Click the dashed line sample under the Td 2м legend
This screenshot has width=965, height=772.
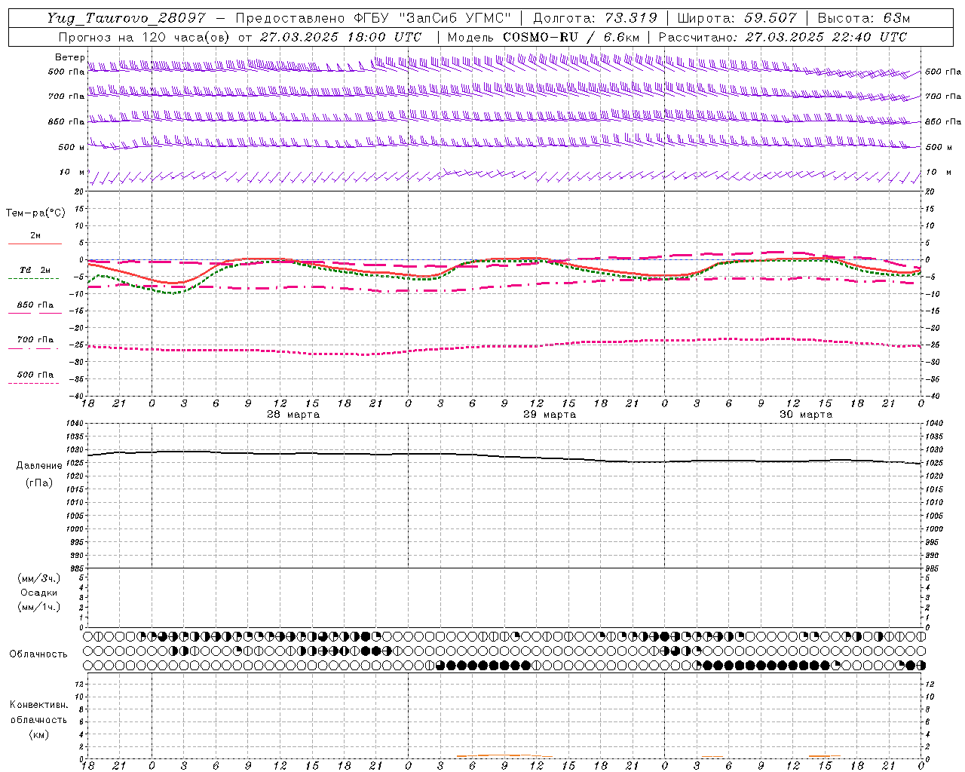click(34, 278)
